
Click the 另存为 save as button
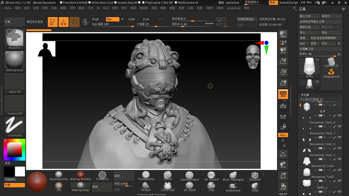[331, 16]
